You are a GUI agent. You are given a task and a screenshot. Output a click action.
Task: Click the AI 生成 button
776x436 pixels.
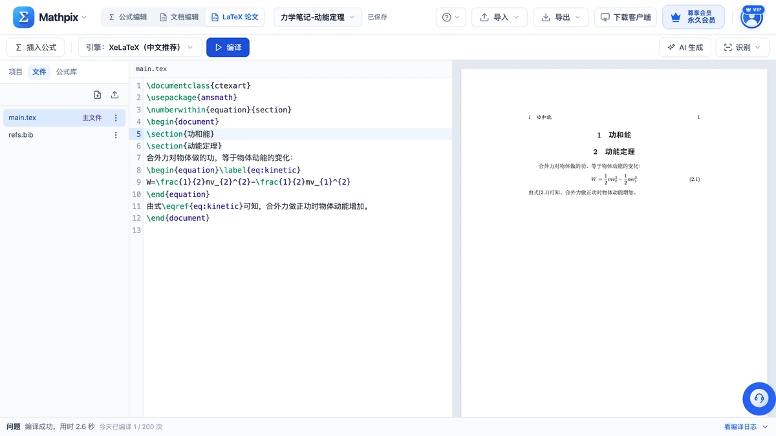[x=685, y=47]
